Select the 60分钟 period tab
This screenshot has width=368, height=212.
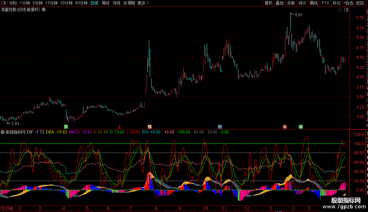81,3
